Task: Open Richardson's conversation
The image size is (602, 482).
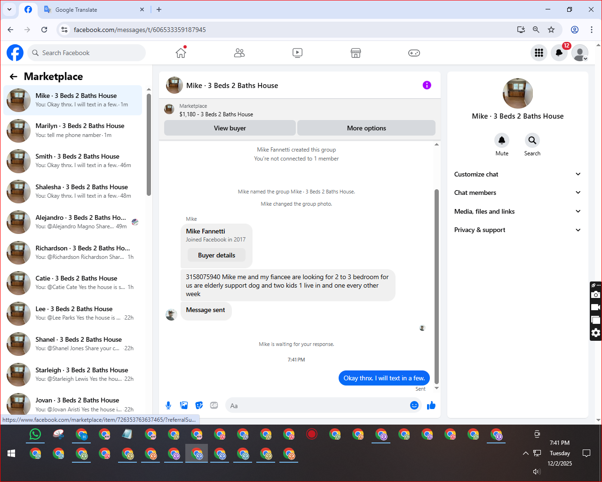Action: coord(73,253)
